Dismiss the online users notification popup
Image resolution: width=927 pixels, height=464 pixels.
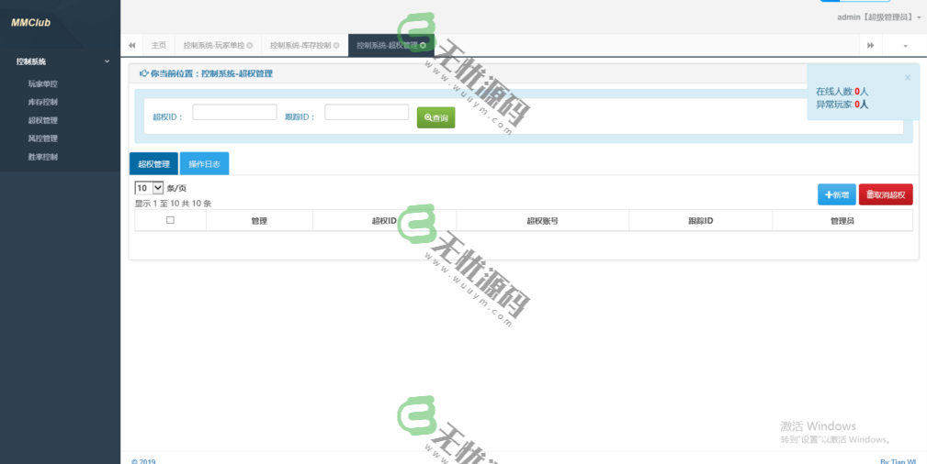pyautogui.click(x=907, y=78)
